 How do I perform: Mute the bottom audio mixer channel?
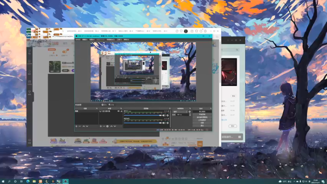coord(164,123)
